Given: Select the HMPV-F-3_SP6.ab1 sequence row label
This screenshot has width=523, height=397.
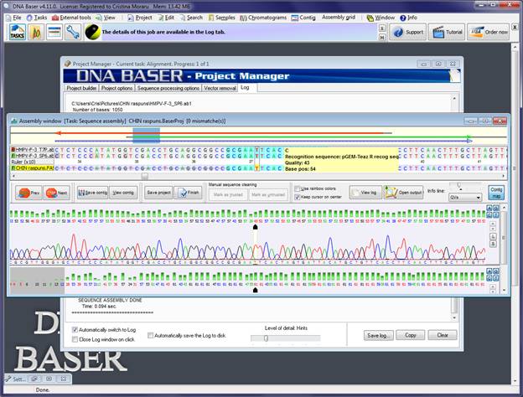Looking at the screenshot, I should (33, 156).
